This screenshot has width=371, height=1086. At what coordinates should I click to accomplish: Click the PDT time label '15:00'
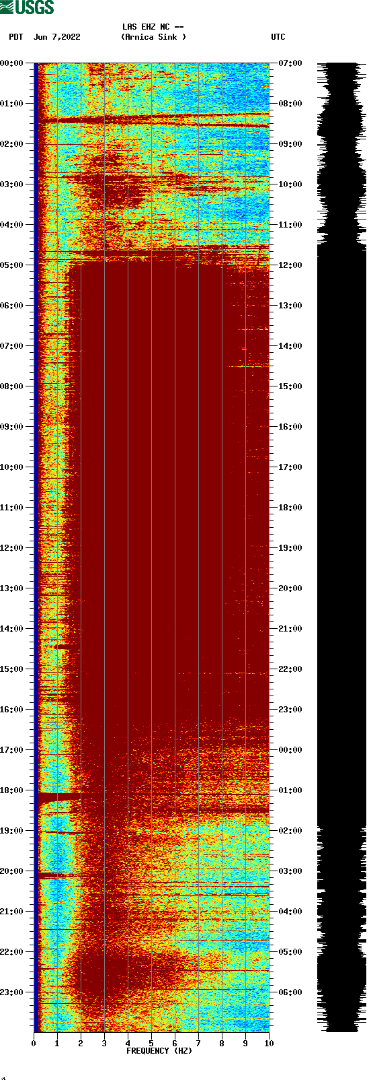click(12, 669)
